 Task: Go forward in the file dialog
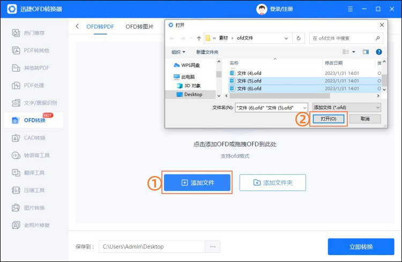coord(183,38)
